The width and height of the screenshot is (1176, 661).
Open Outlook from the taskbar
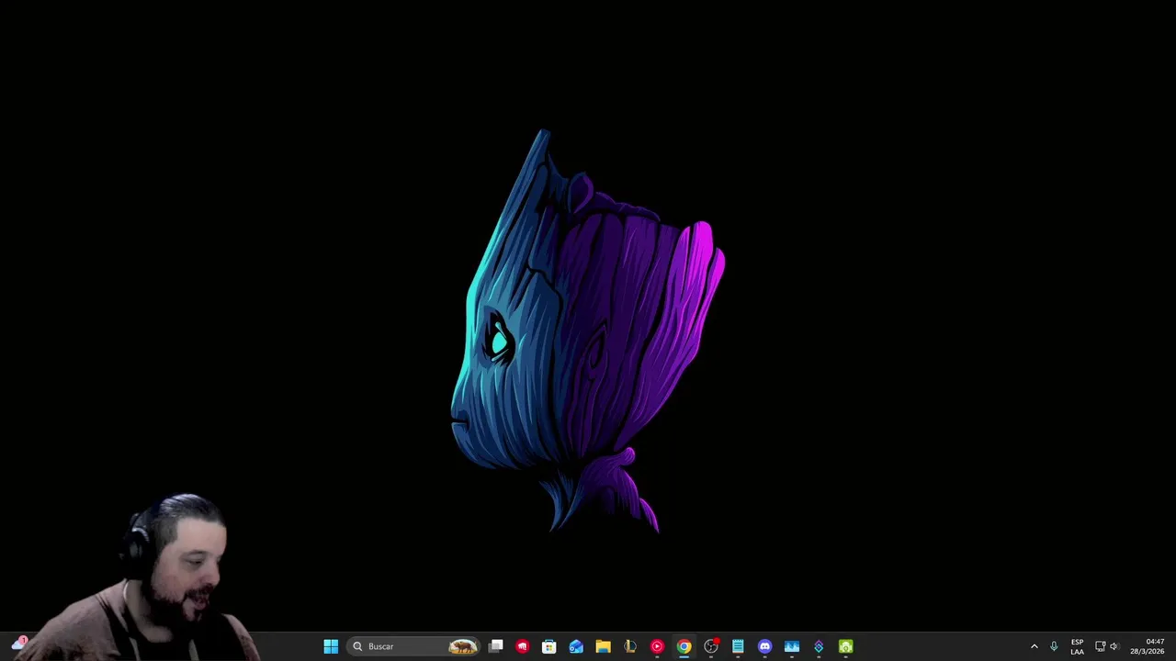(576, 646)
